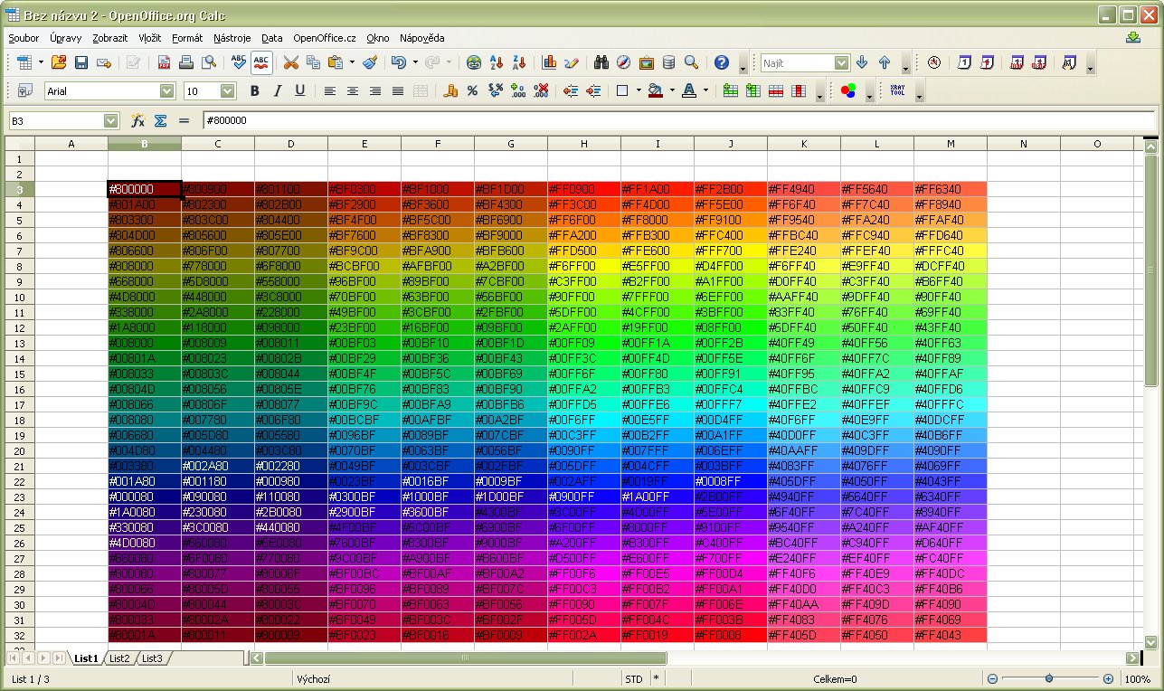Screen dimensions: 1164x691
Task: Click the zoom in plus button
Action: (x=1108, y=678)
